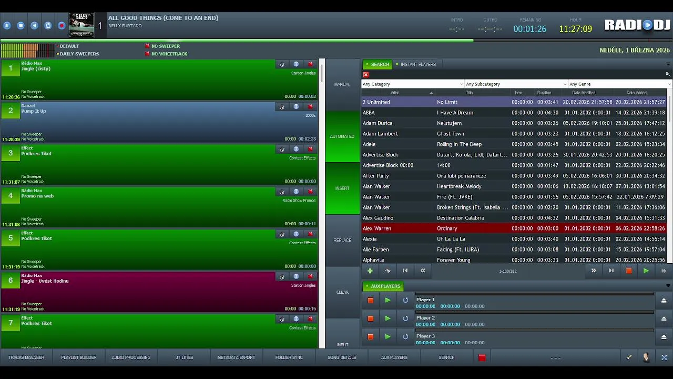Open the Any Category dropdown
Image resolution: width=673 pixels, height=379 pixels.
tap(413, 84)
